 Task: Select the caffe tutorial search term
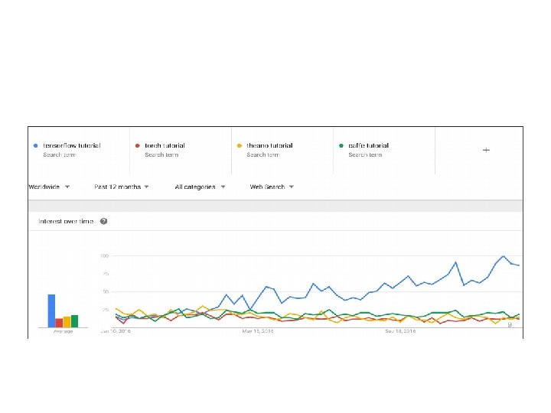(369, 145)
